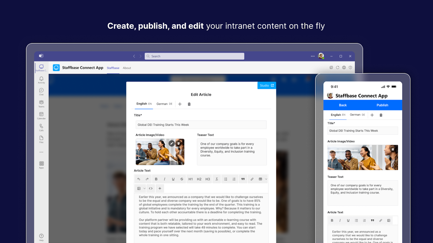Click the Teams search box

194,56
